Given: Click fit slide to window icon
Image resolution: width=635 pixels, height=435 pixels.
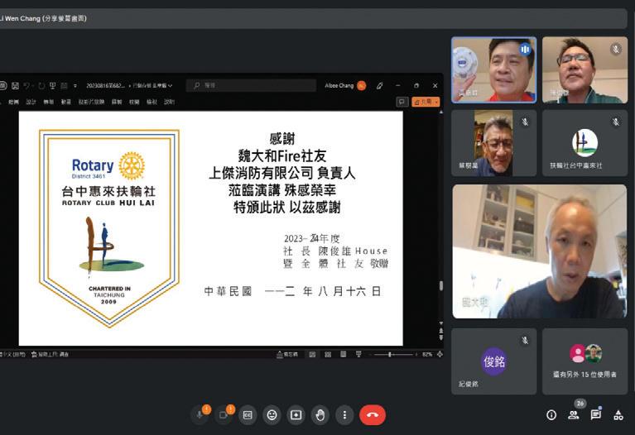Looking at the screenshot, I should pos(440,355).
